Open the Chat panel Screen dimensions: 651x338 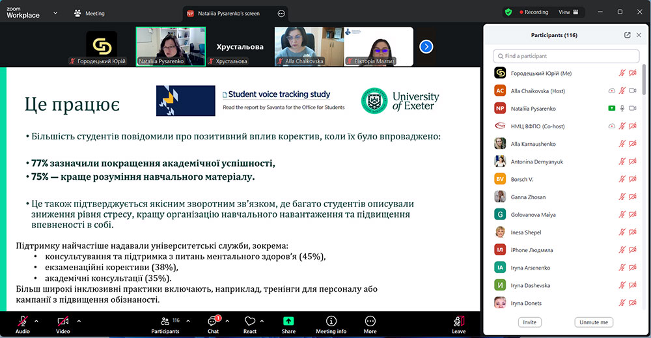click(214, 323)
